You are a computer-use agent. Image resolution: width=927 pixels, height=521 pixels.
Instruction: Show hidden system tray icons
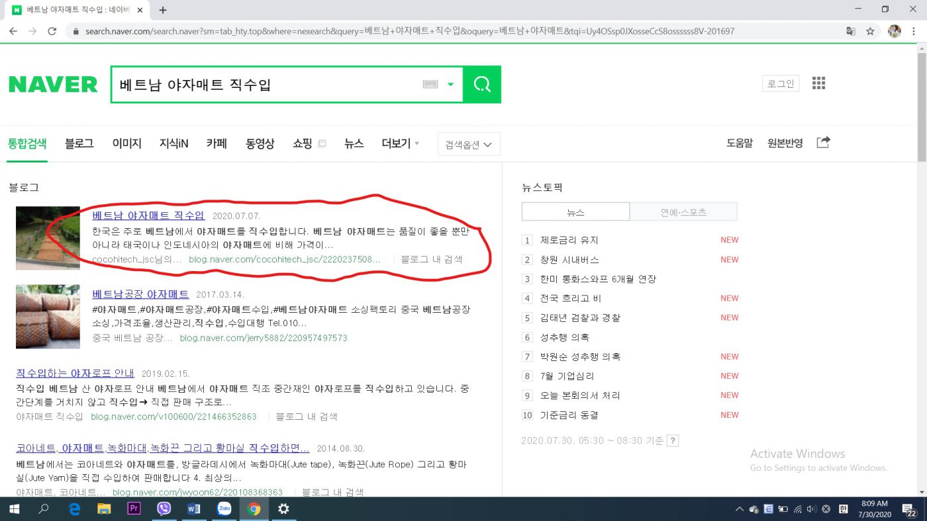click(x=740, y=509)
